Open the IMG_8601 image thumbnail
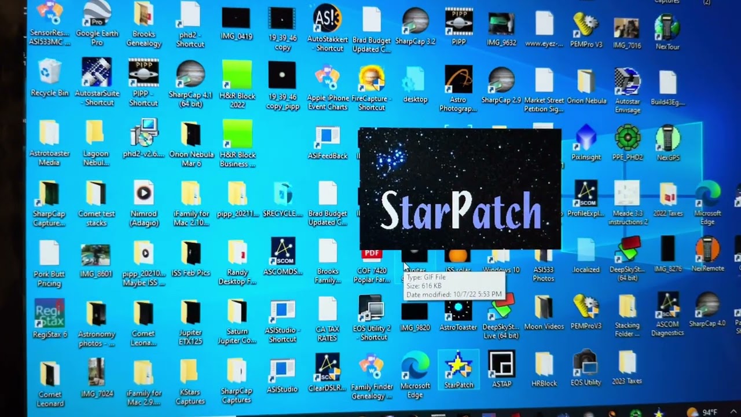Viewport: 741px width, 417px height. (x=96, y=259)
